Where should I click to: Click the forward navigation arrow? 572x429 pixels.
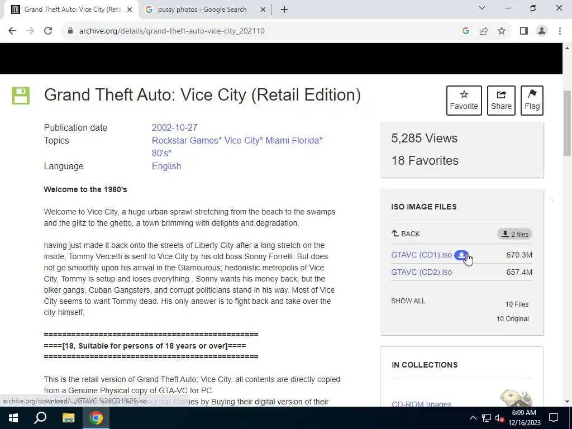(30, 31)
